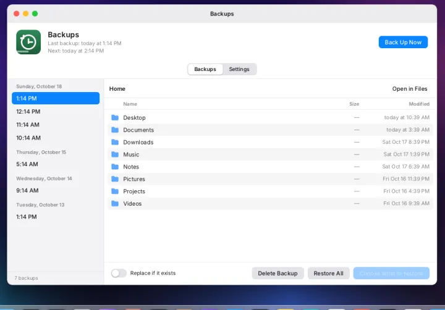Click the today at 10:39 AM date
The height and width of the screenshot is (310, 445).
(x=407, y=117)
